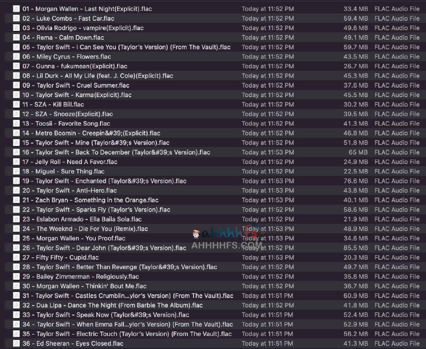Select the file icon for Rema Calm Down
The height and width of the screenshot is (349, 426).
(x=16, y=38)
